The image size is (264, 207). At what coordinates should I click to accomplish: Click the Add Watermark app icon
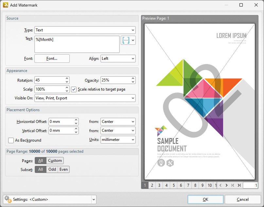coord(6,5)
